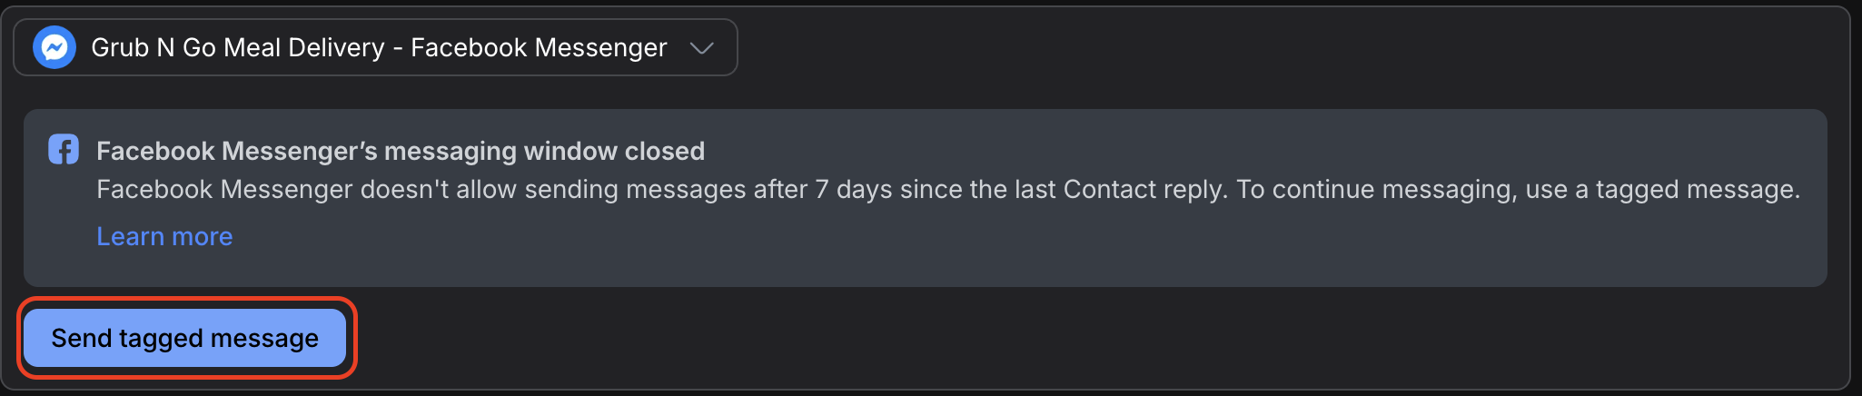Select the "Facebook Messenger" text in channel selector
This screenshot has height=396, width=1862.
coord(539,47)
